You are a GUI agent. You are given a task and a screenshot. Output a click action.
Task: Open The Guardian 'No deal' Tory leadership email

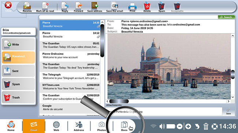70,67
